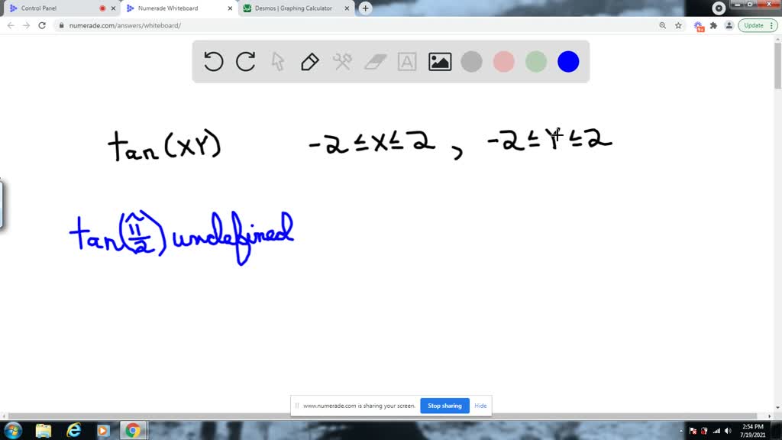Switch to the Desmos Graphing Calculator tab
Image resolution: width=782 pixels, height=440 pixels.
292,9
